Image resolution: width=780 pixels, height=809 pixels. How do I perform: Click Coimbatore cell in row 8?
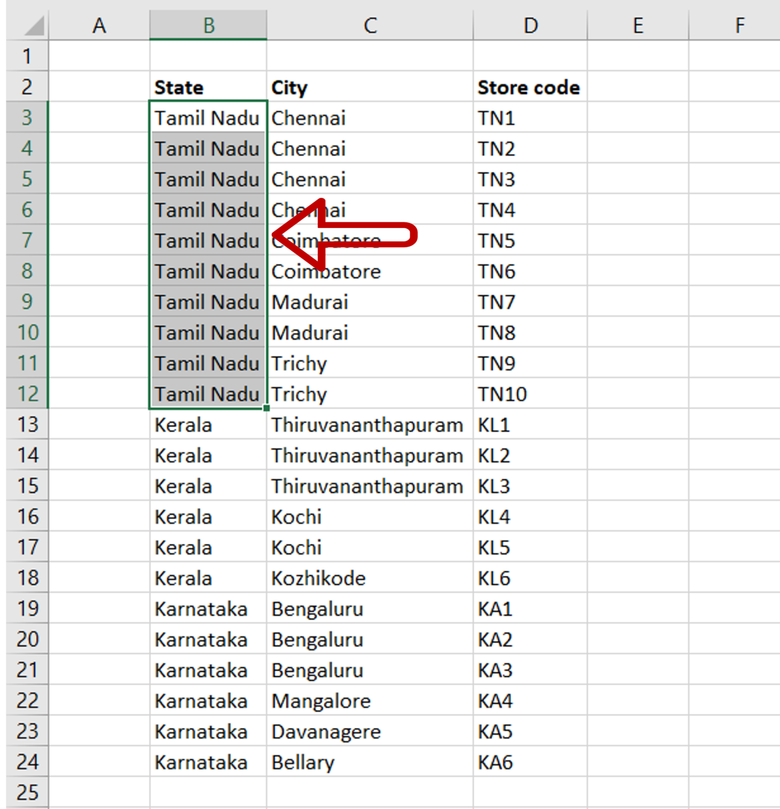tap(370, 271)
